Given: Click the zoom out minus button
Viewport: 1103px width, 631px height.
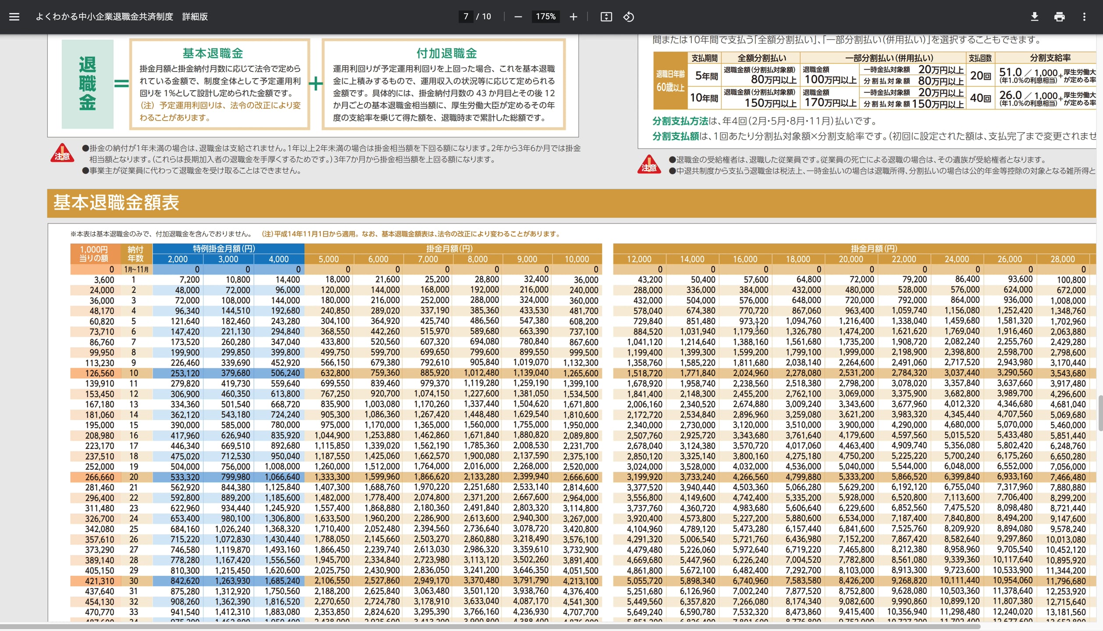Looking at the screenshot, I should 518,17.
